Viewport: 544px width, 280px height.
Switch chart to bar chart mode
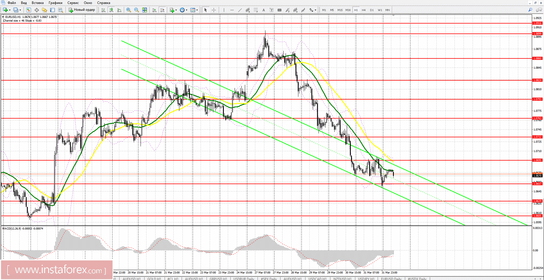pyautogui.click(x=103, y=10)
